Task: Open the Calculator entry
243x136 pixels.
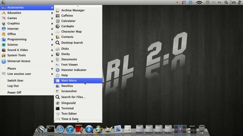Action: pyautogui.click(x=78, y=21)
